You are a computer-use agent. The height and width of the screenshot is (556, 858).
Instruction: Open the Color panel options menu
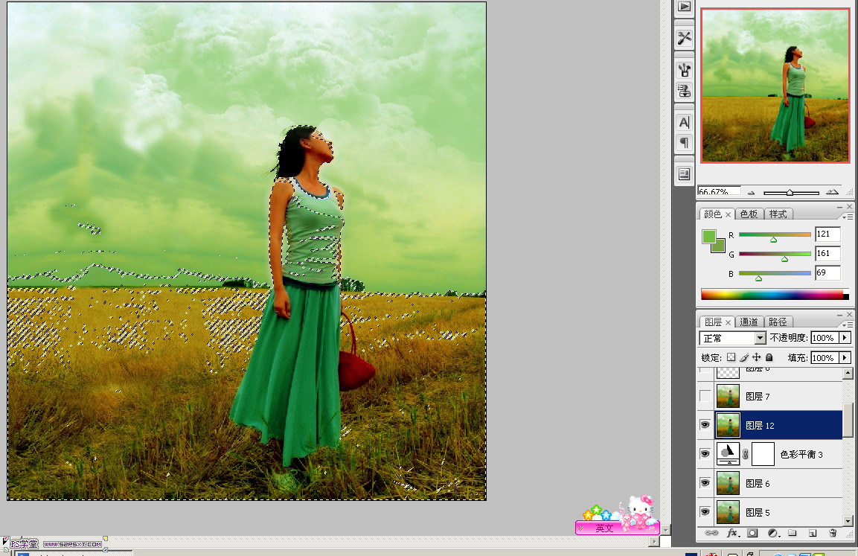(848, 217)
